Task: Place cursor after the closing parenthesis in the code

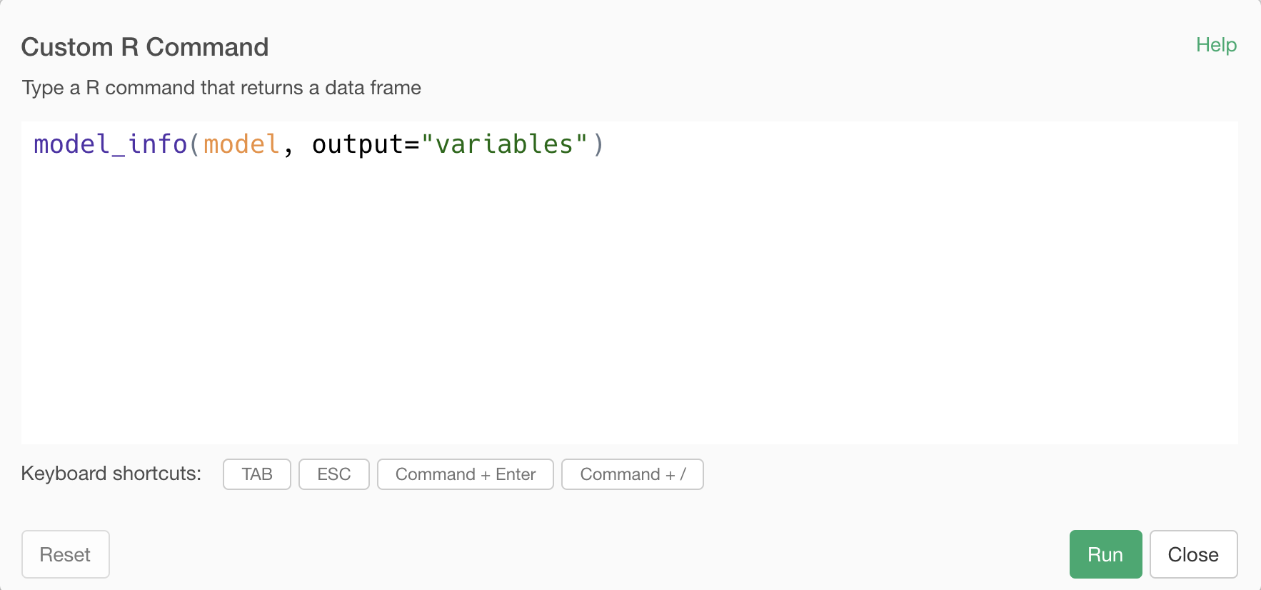Action: click(x=606, y=144)
